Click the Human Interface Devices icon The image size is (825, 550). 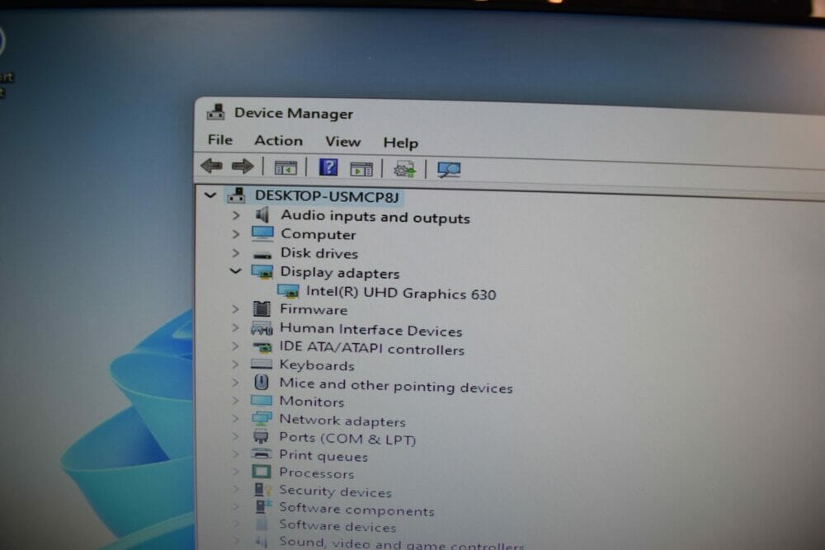[x=262, y=329]
